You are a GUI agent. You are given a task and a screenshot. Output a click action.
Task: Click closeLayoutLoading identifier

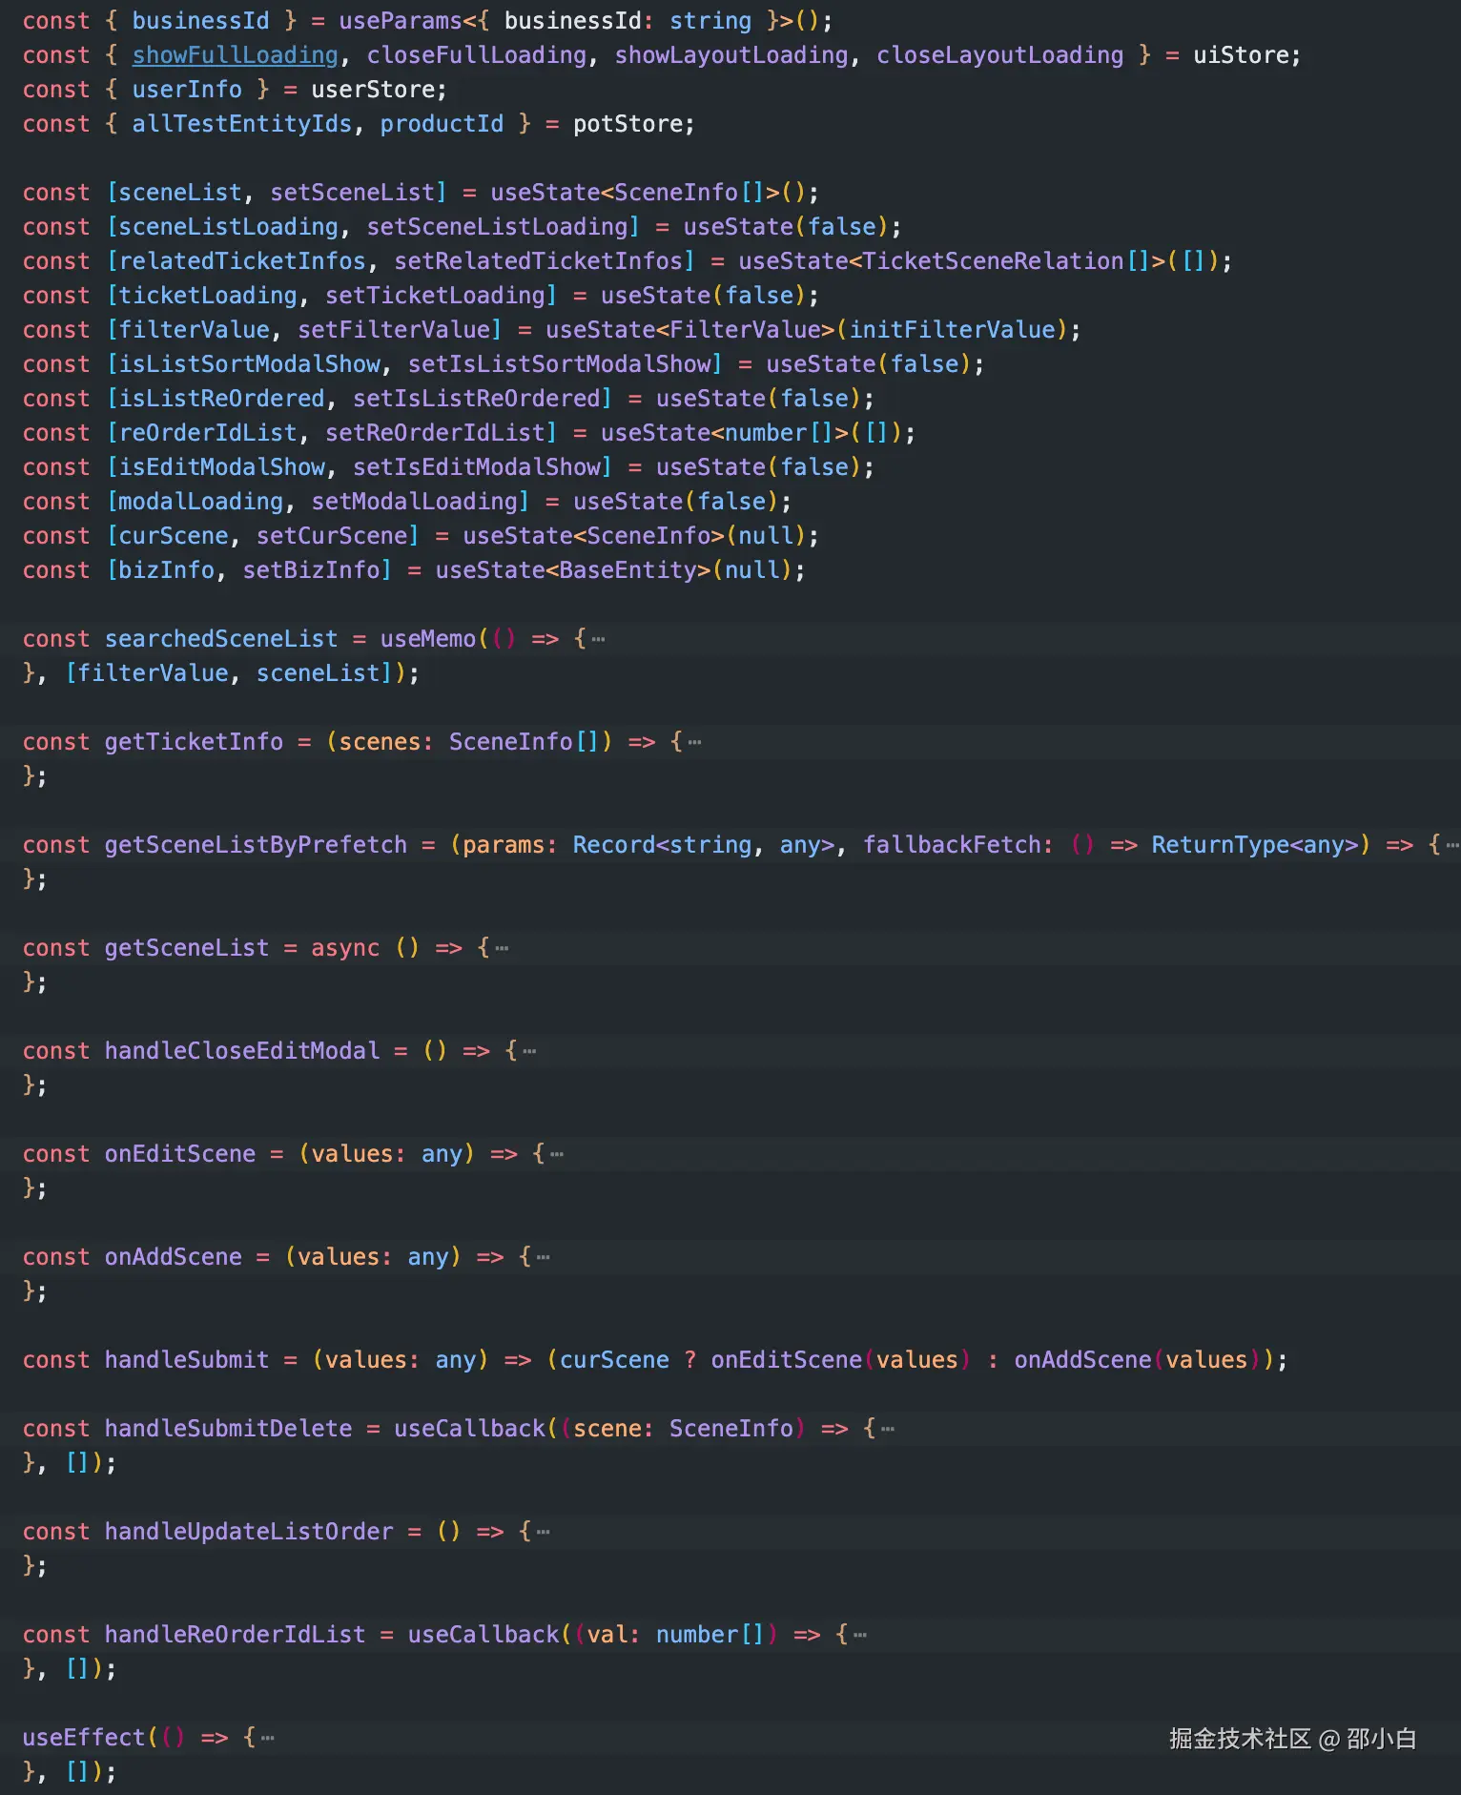pyautogui.click(x=999, y=55)
